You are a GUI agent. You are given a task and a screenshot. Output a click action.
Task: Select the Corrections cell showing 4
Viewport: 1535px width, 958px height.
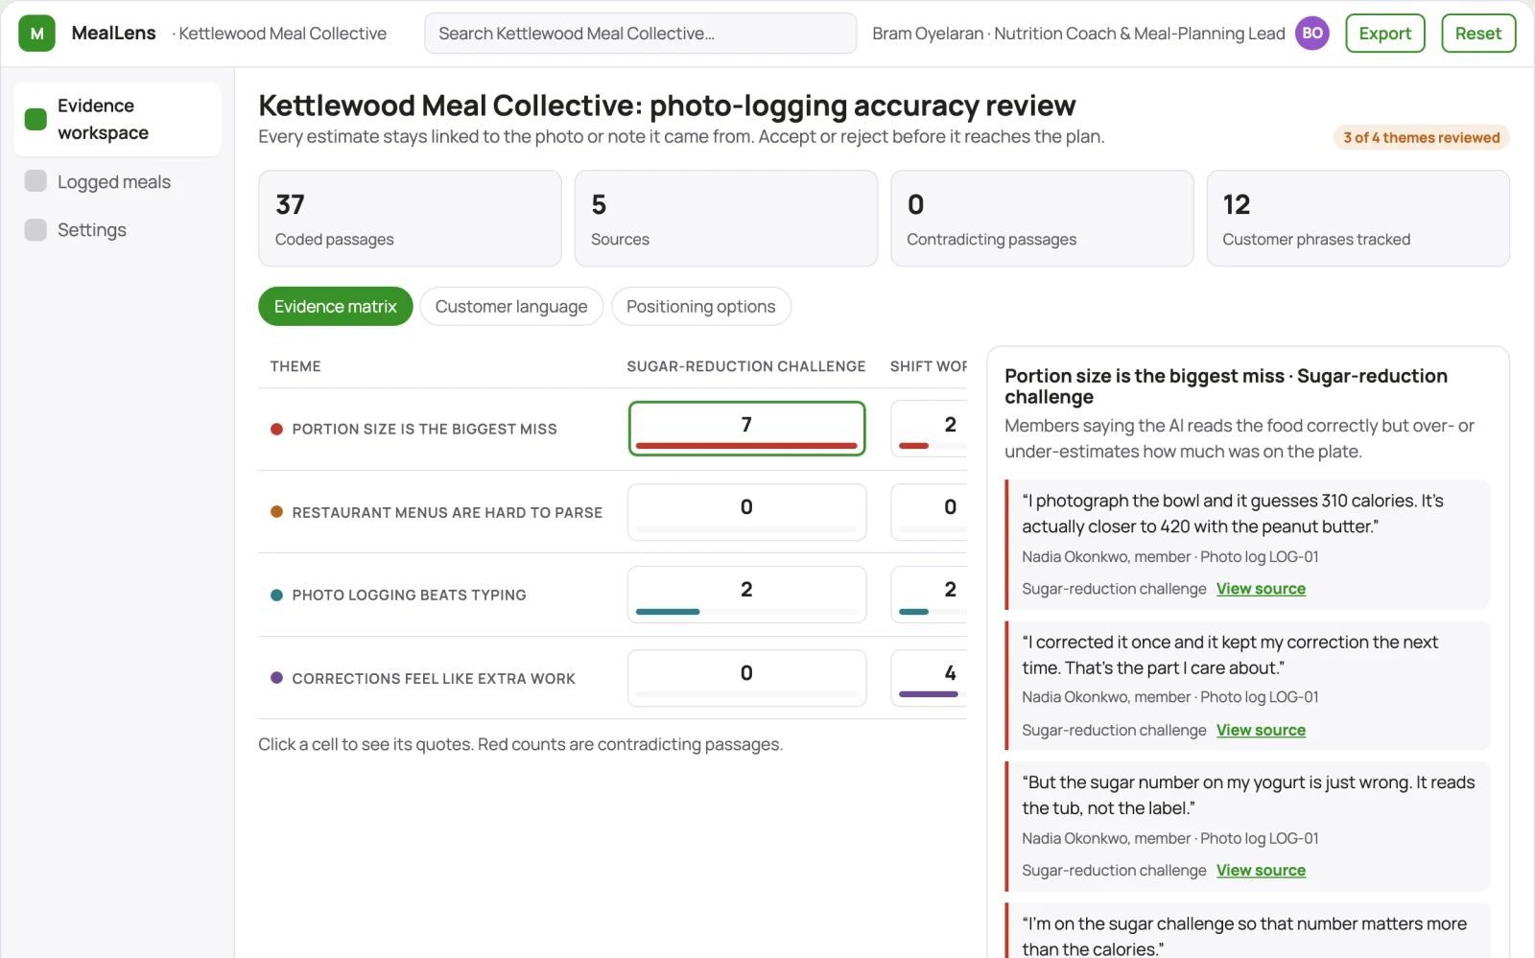[929, 678]
